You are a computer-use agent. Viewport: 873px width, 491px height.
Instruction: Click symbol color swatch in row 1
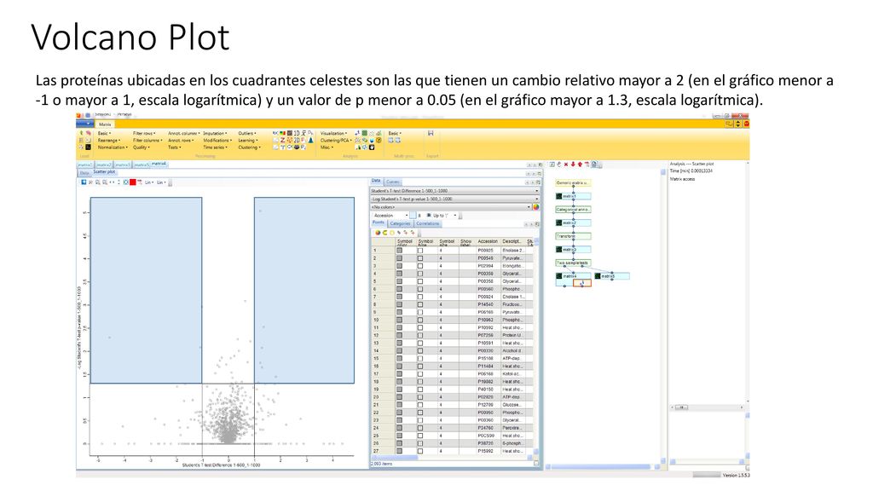coord(399,251)
